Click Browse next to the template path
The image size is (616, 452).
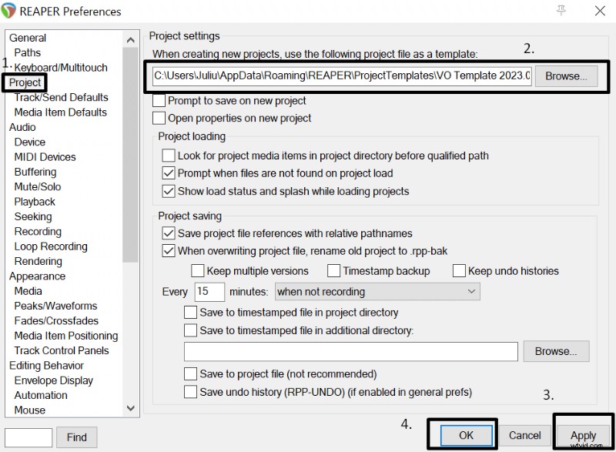click(566, 76)
